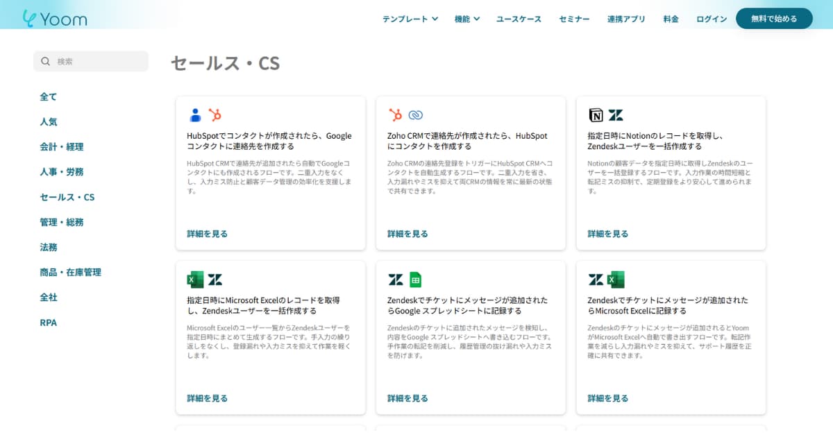Select the 会計・経理 category in sidebar
This screenshot has width=833, height=437.
(61, 146)
